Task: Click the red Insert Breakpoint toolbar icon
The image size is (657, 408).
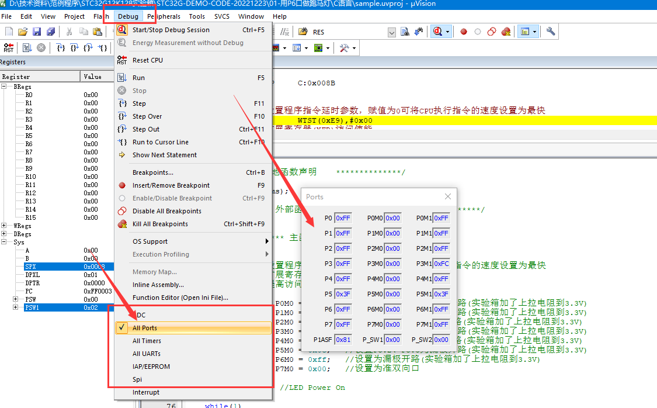Action: (x=464, y=32)
